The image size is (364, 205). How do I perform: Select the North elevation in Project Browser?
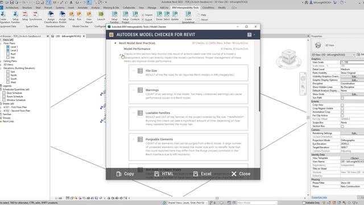point(14,75)
